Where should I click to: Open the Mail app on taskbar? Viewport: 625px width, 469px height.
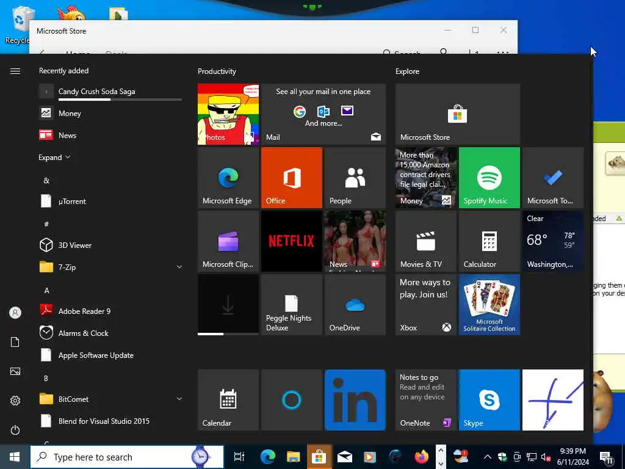point(344,457)
